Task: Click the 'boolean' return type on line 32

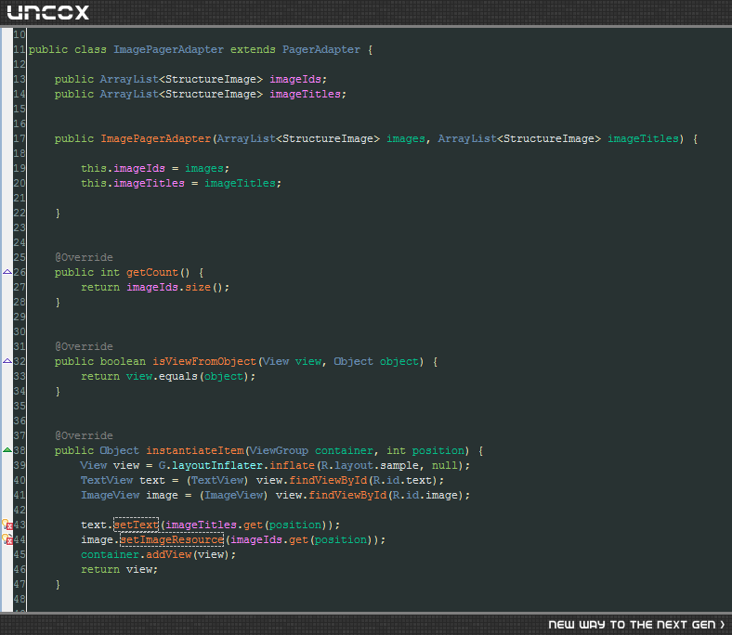Action: click(124, 361)
